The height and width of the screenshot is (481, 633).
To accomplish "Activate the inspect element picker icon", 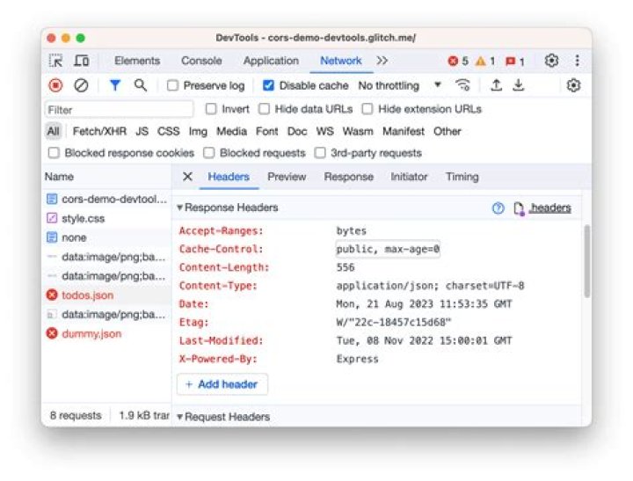I will pyautogui.click(x=55, y=61).
